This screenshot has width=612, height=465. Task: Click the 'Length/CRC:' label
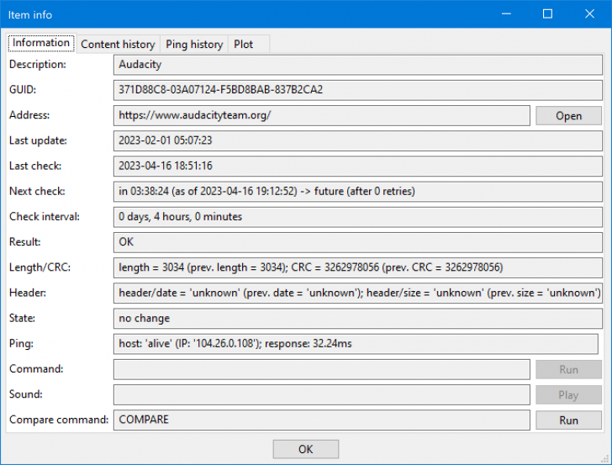pos(40,267)
